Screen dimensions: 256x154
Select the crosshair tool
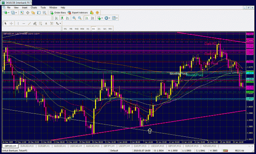click(x=11, y=23)
